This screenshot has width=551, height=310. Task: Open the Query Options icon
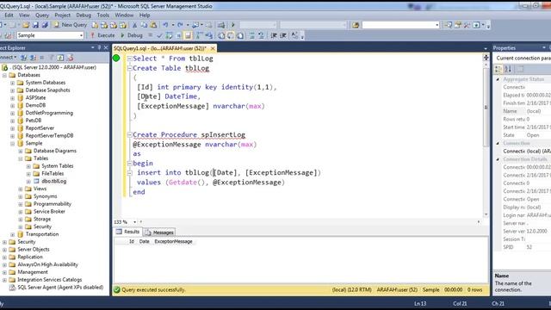click(178, 35)
